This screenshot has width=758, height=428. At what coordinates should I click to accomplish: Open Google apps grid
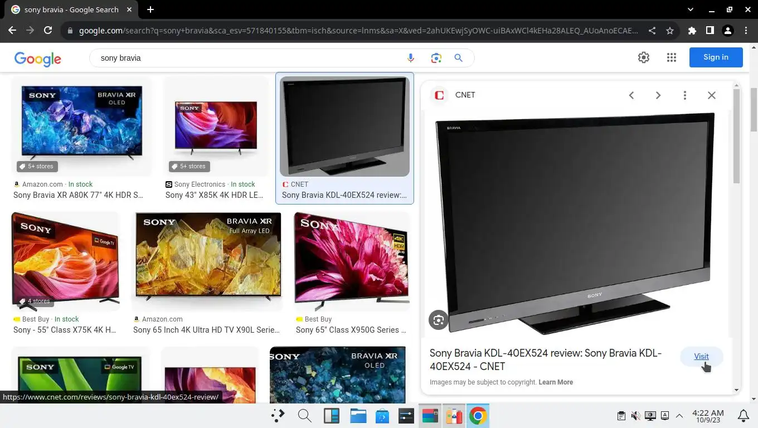coord(672,57)
